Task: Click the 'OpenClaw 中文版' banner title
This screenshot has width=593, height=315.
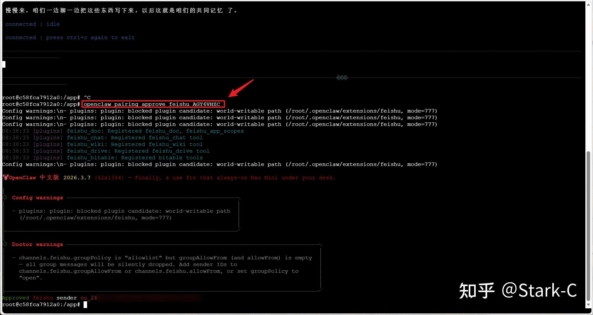Action: pos(34,177)
